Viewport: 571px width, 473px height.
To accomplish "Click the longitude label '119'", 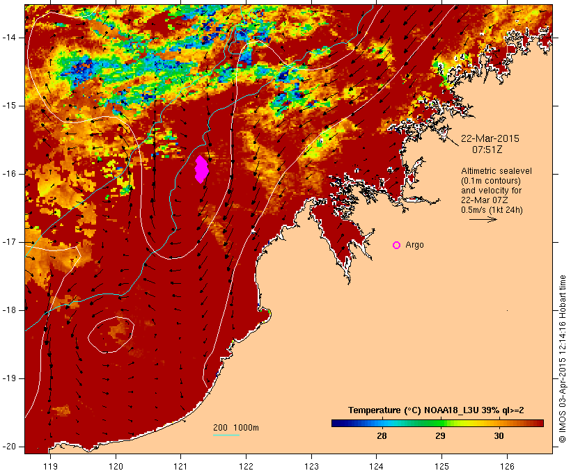I will point(50,467).
